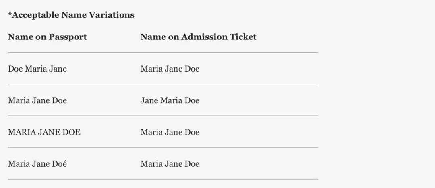Click ticket name in the accented "Doé" row
Viewport: 435px width, 188px height.
pyautogui.click(x=170, y=164)
